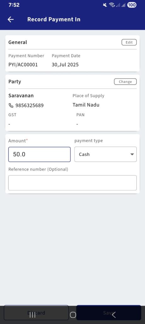The image size is (145, 324).
Task: Discard this payment entry
Action: [x=36, y=313]
